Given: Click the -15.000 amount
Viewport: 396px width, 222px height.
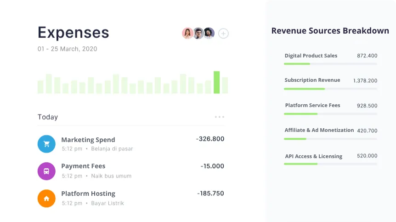Looking at the screenshot, I should point(212,166).
